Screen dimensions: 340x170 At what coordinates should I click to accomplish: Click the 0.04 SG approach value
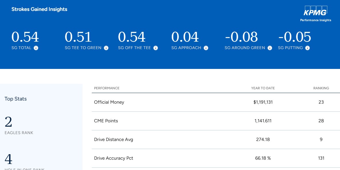(185, 37)
